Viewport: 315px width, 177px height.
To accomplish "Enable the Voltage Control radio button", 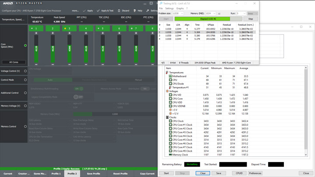I will pos(25,71).
